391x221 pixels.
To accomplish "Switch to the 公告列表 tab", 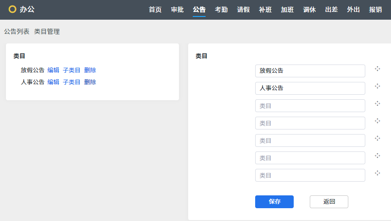I will tap(17, 32).
